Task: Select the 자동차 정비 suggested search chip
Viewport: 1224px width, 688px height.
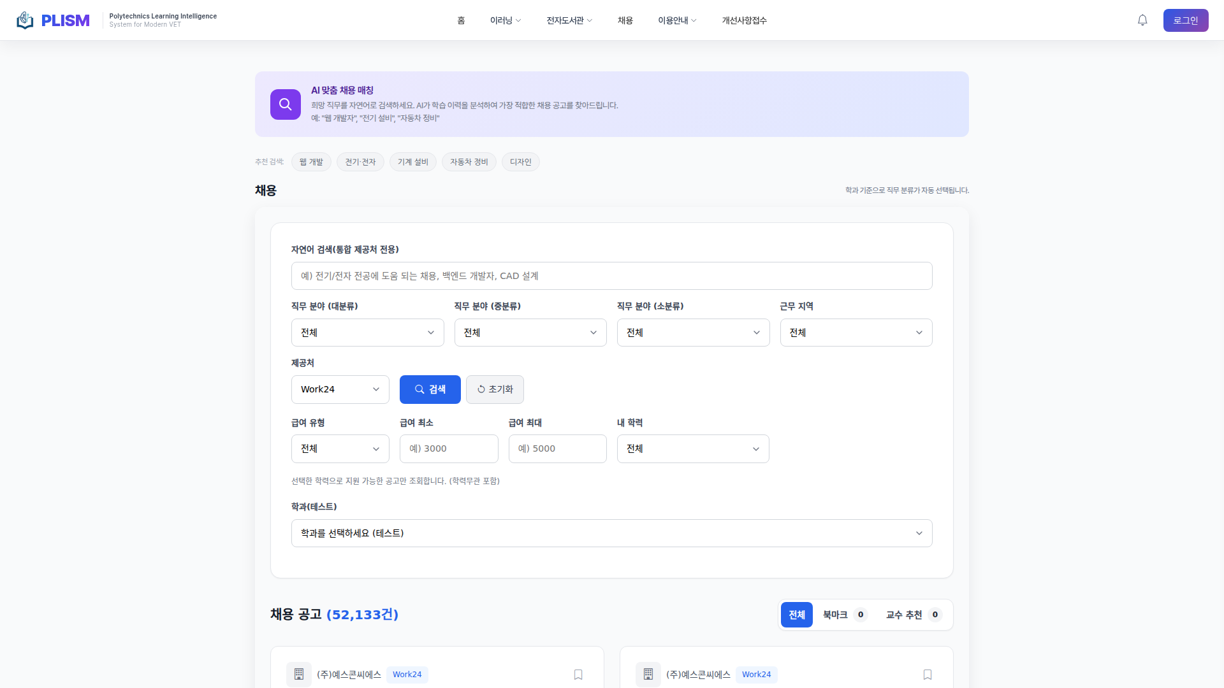Action: pyautogui.click(x=469, y=162)
